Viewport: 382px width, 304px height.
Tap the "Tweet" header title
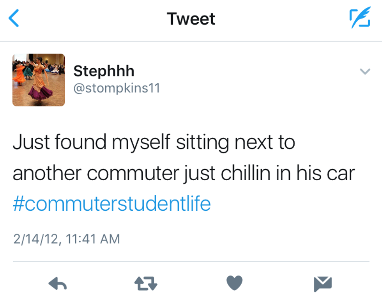[191, 19]
